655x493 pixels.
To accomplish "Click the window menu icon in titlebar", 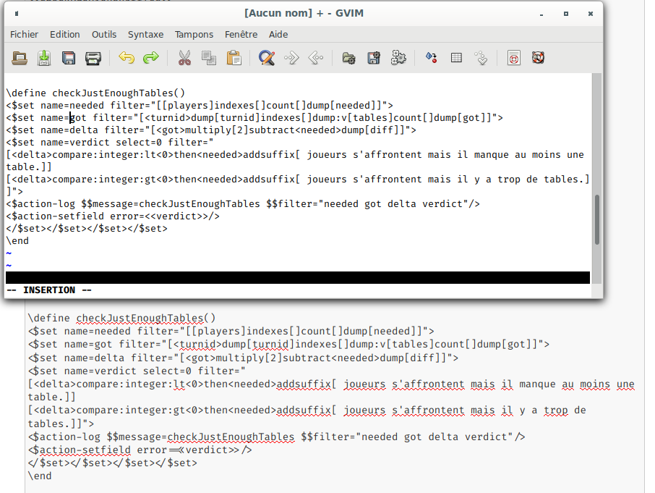I will point(17,13).
